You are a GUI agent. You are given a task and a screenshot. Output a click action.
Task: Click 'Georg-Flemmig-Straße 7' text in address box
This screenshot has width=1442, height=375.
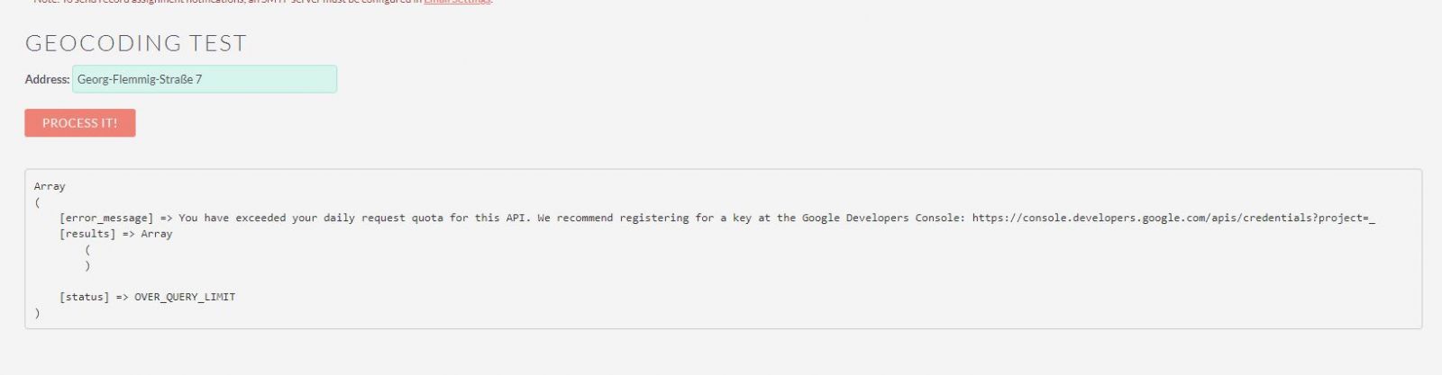pyautogui.click(x=140, y=79)
